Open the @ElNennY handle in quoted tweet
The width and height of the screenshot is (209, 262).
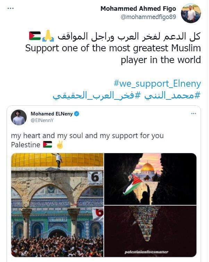[x=42, y=121]
